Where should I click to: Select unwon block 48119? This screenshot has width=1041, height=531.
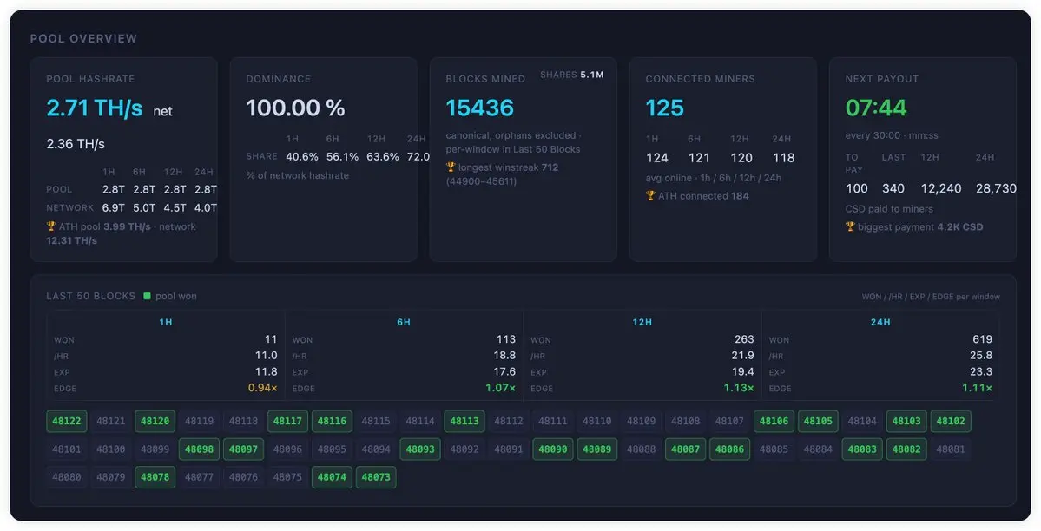199,421
